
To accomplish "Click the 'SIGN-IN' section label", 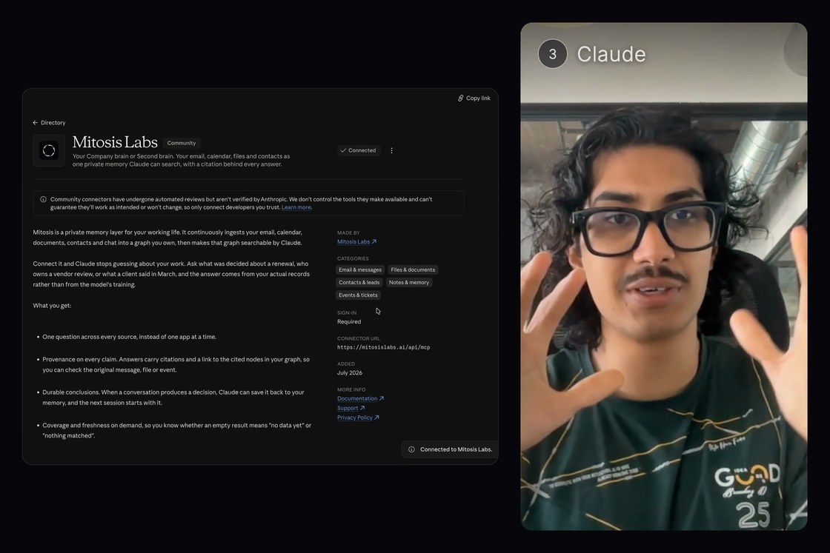I will [x=347, y=313].
